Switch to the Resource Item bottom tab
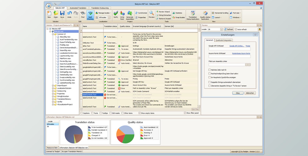 [x=52, y=147]
